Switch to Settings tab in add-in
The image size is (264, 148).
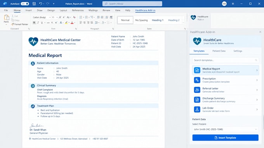coord(238,51)
